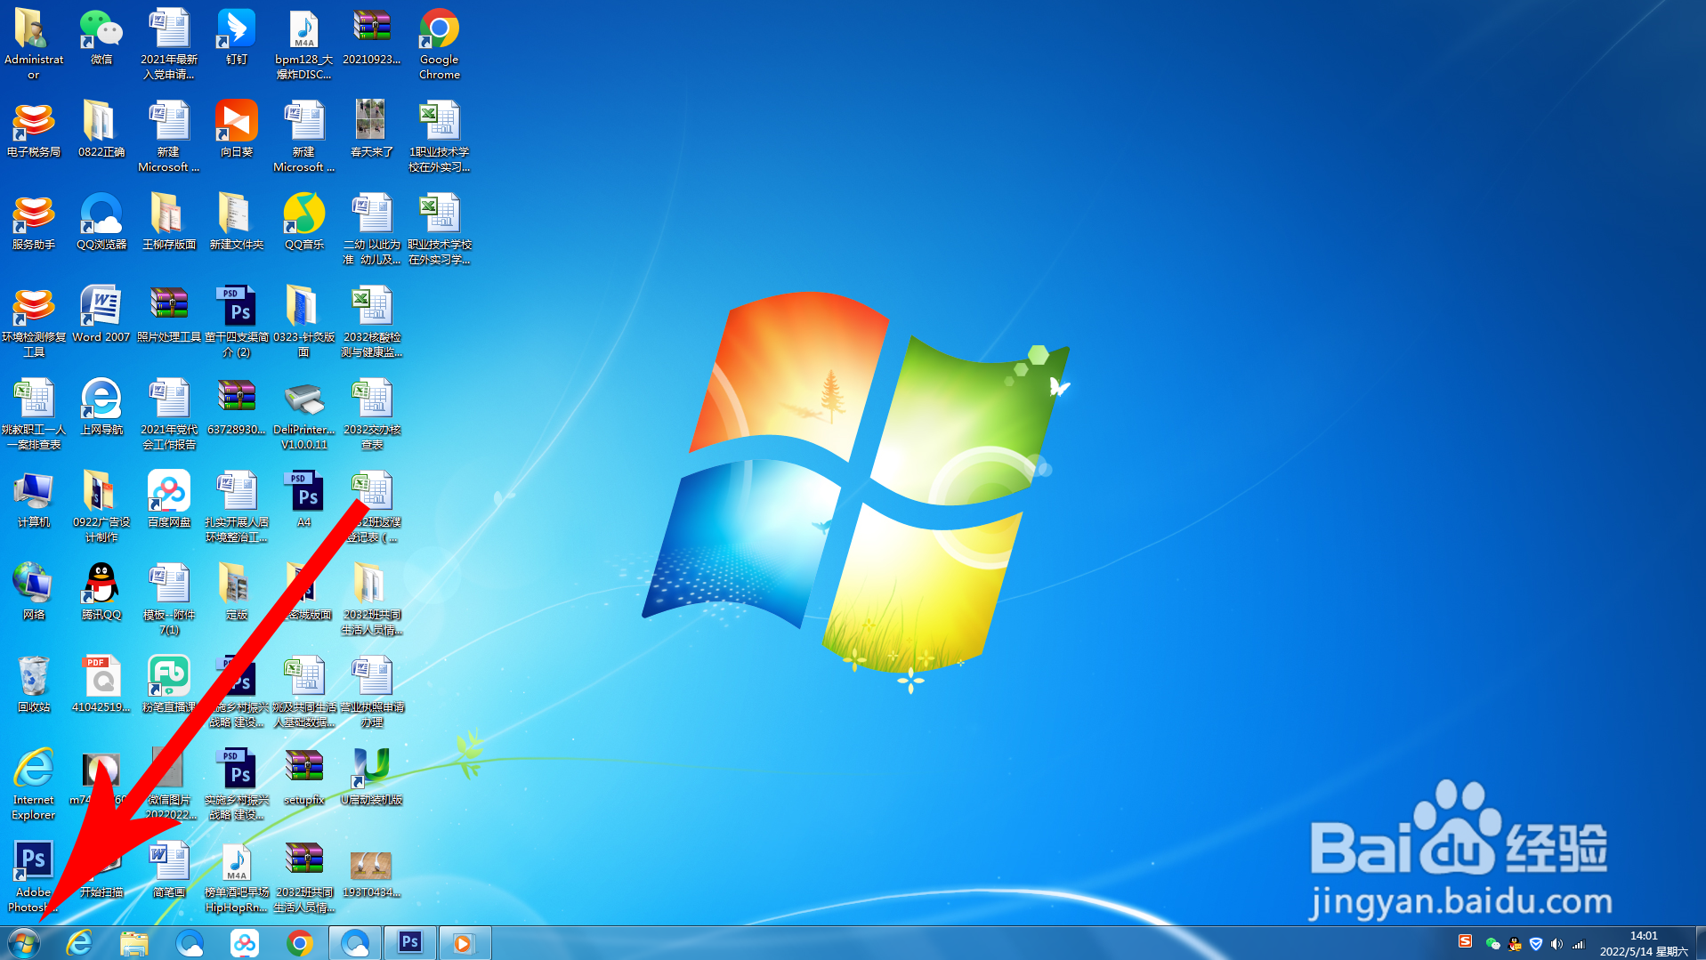Select the 定版 folder icon
Screen dimensions: 1706x960
(237, 593)
